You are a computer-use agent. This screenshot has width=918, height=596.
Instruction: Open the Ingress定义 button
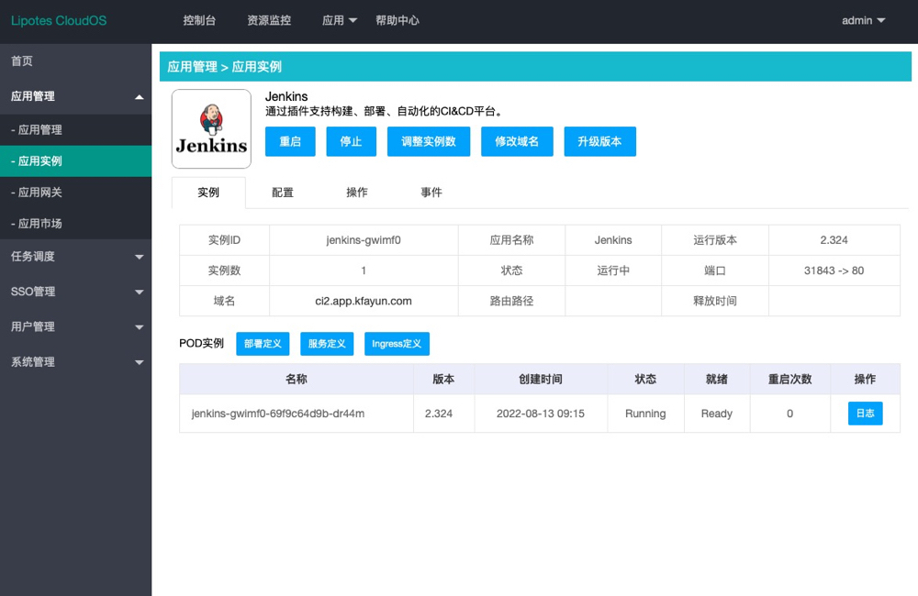pos(397,344)
